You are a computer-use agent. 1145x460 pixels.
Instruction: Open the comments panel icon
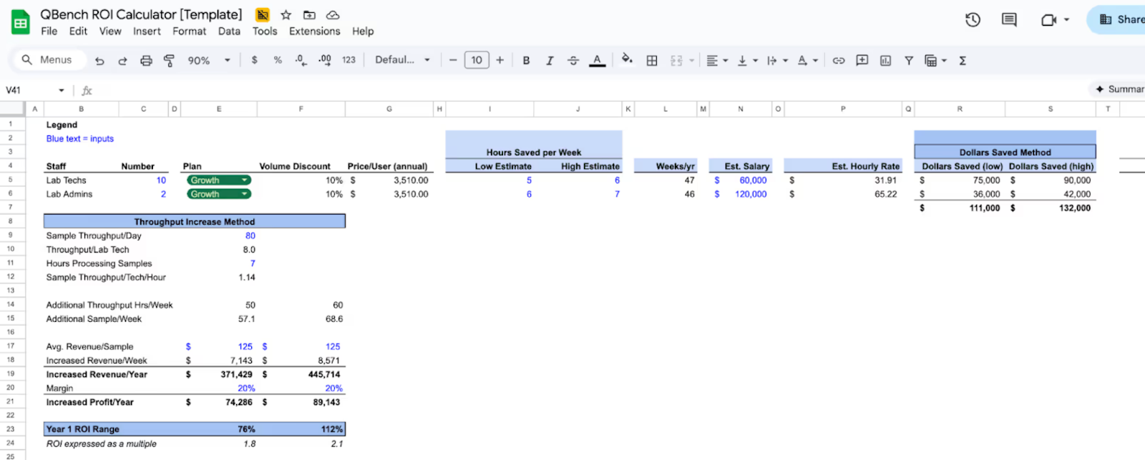click(1009, 20)
